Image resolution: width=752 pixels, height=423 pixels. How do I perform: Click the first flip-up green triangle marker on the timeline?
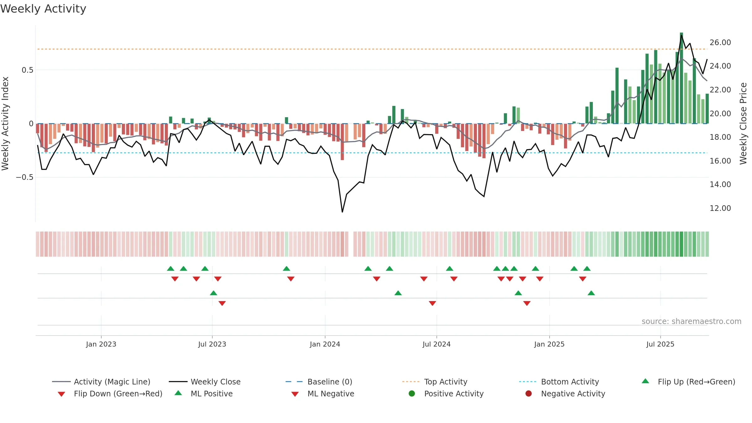pyautogui.click(x=171, y=269)
